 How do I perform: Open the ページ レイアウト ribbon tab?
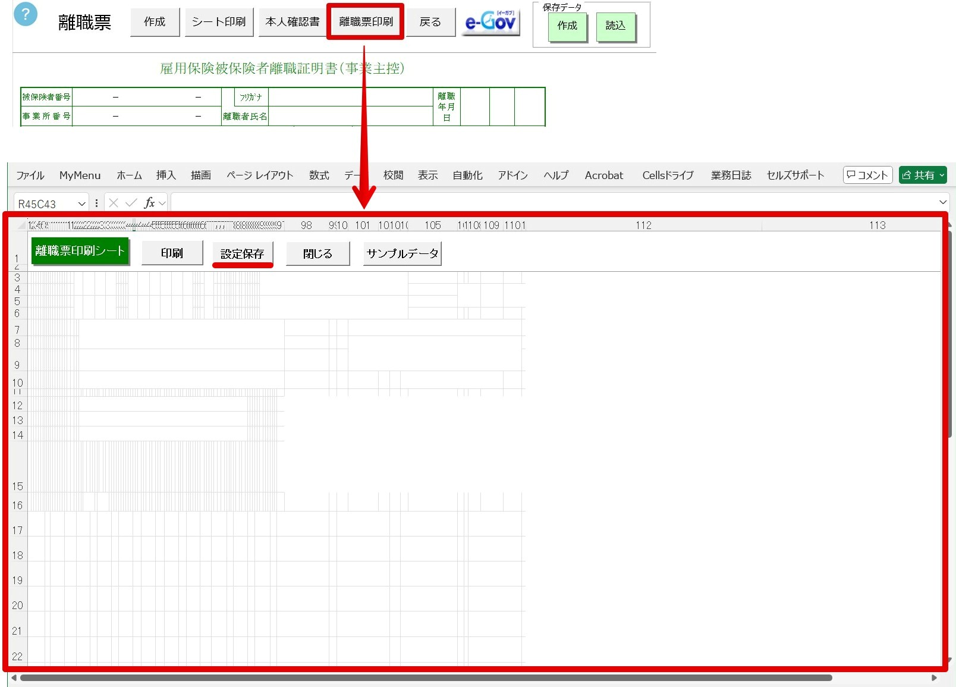[x=260, y=175]
